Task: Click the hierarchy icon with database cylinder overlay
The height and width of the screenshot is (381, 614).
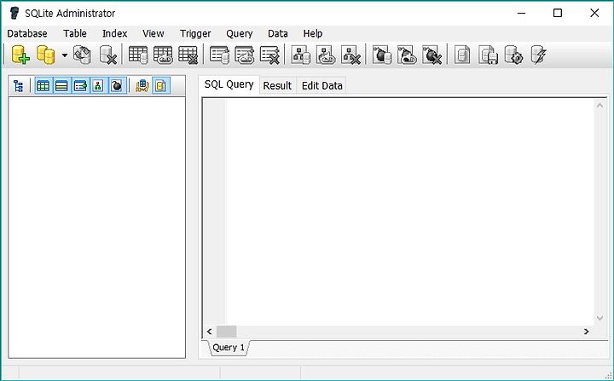Action: (x=301, y=55)
